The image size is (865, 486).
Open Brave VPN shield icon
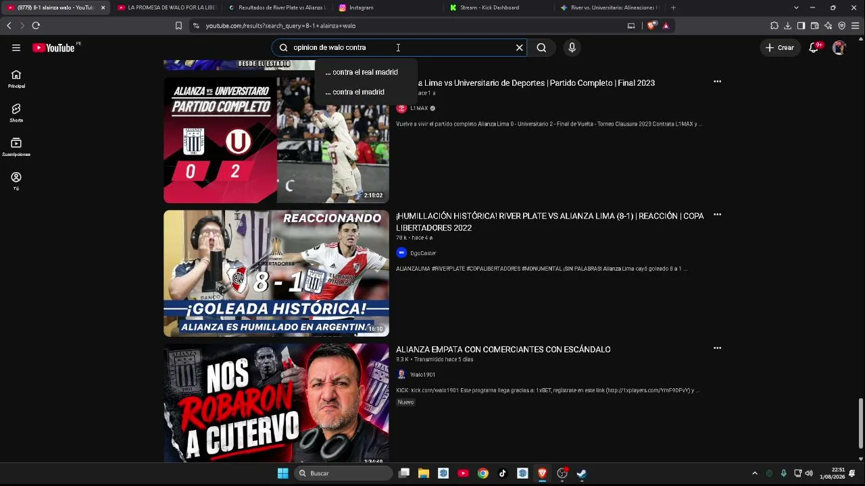click(841, 26)
